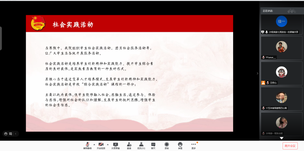Open the 聊天 chat panel
The image size is (304, 151).
tap(153, 145)
